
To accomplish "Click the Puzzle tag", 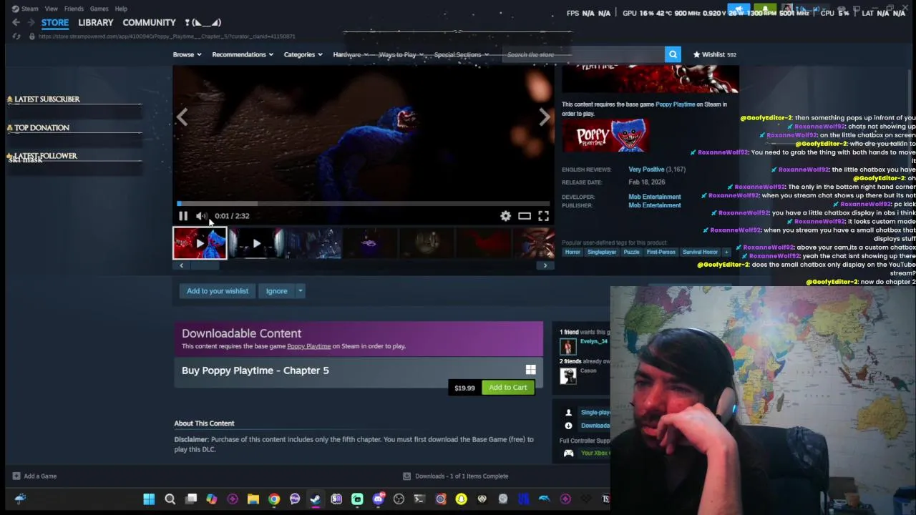I will pyautogui.click(x=631, y=252).
